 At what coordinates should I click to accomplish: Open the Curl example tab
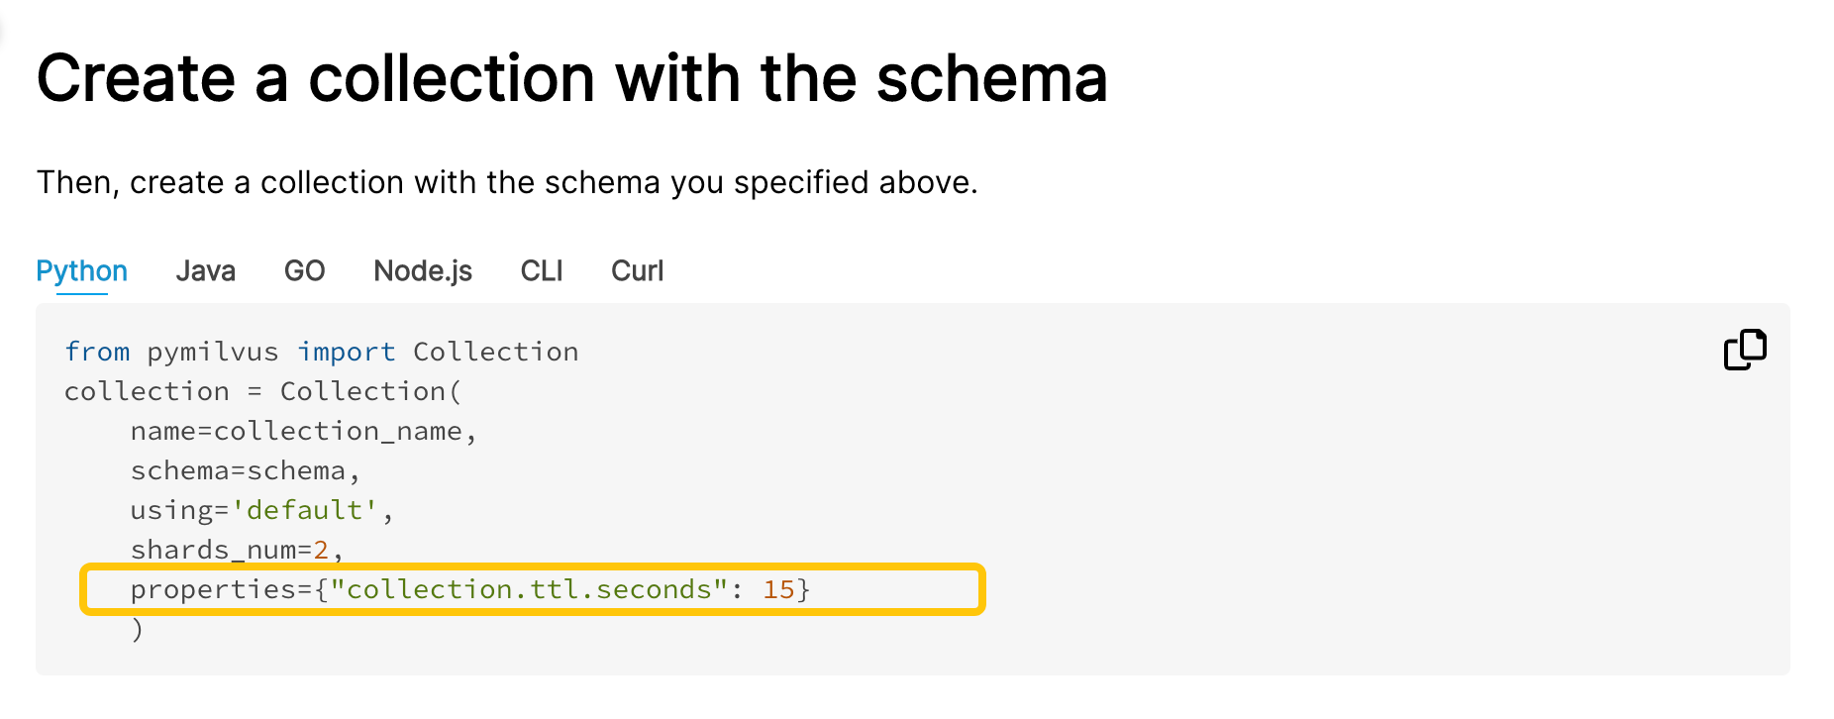pyautogui.click(x=637, y=270)
